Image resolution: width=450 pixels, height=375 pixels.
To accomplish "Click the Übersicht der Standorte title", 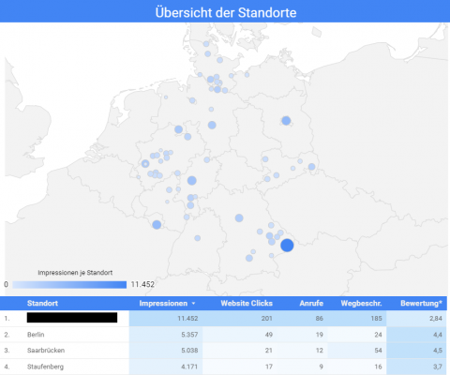I will click(x=226, y=12).
